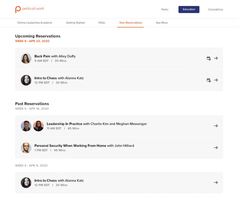Open the Perks navigation link

[x=165, y=9]
